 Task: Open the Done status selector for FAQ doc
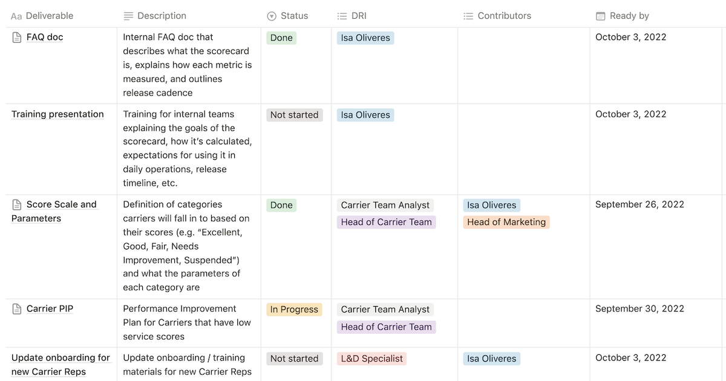(281, 37)
